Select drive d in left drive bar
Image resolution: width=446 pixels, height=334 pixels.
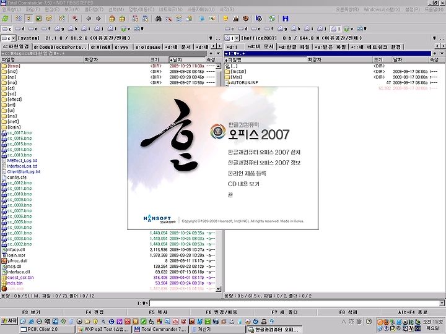(20, 28)
